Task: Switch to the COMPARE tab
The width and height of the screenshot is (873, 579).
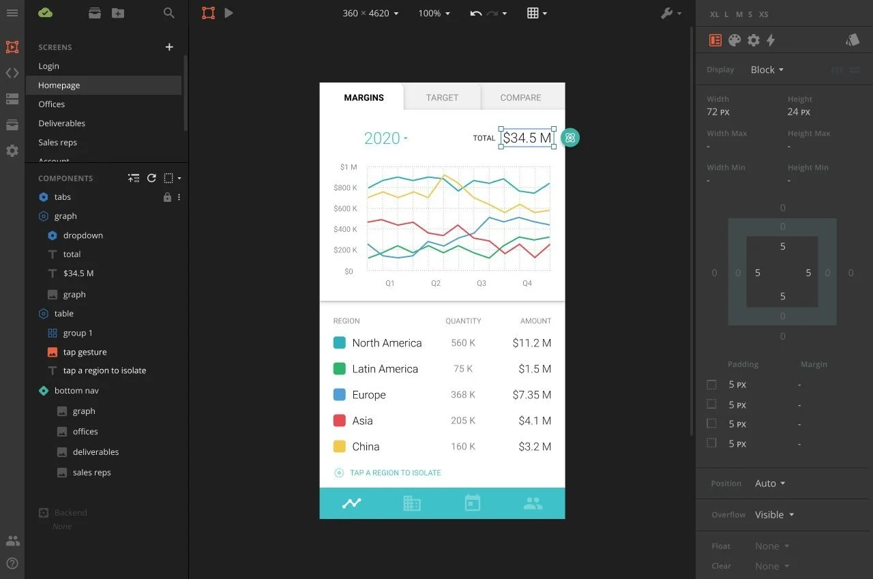Action: (520, 98)
